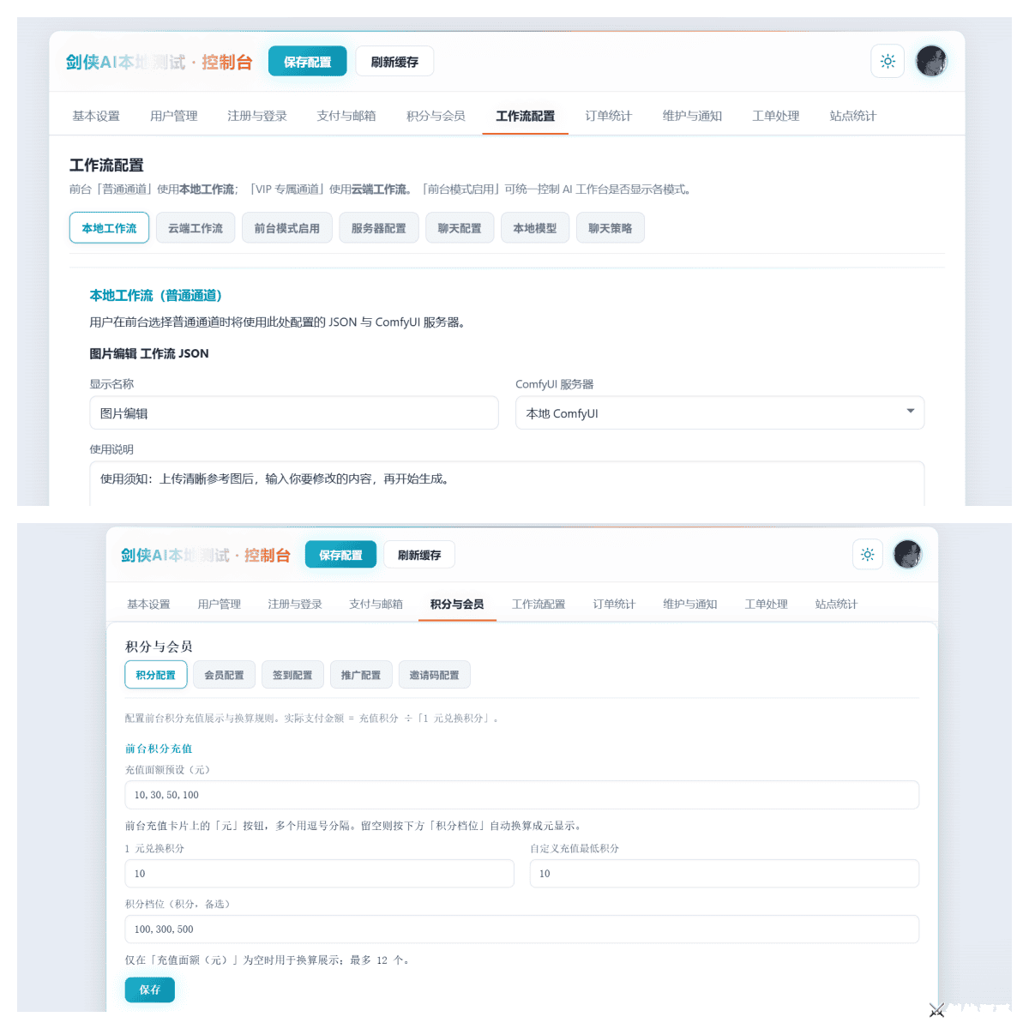Screen dimensions: 1029x1029
Task: Switch to the 会员配置 sub-tab
Action: [224, 675]
